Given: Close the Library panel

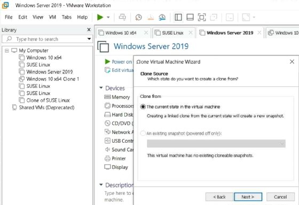Looking at the screenshot, I should tap(89, 30).
